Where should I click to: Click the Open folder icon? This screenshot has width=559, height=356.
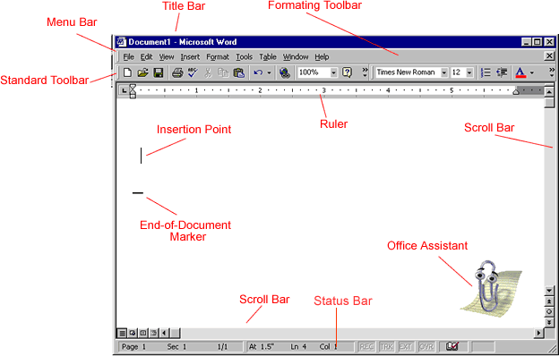(142, 72)
